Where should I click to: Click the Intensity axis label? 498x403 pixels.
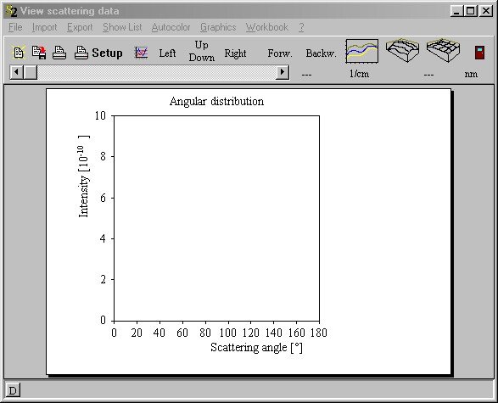click(84, 176)
